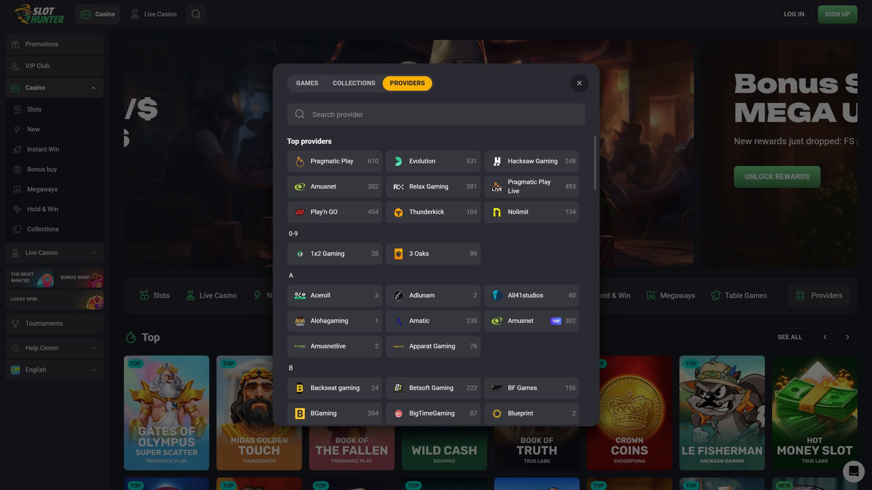Click the LOG IN button
Image resolution: width=872 pixels, height=490 pixels.
pyautogui.click(x=794, y=15)
